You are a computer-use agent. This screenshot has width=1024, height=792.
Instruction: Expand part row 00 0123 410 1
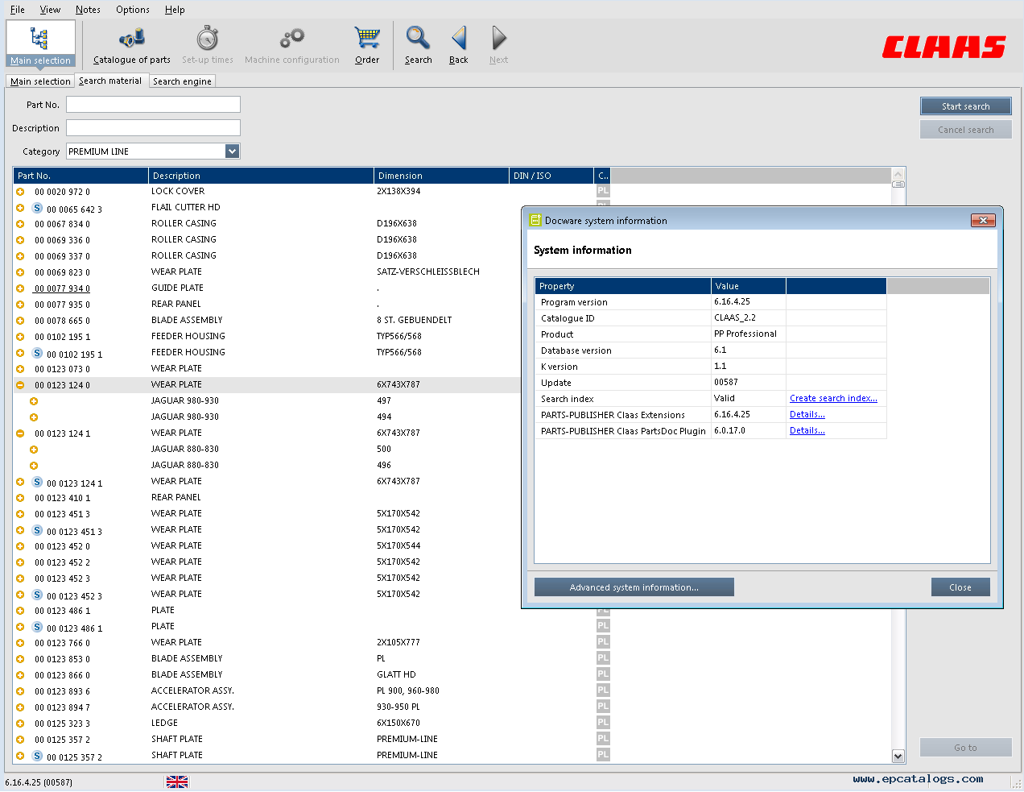click(x=20, y=498)
